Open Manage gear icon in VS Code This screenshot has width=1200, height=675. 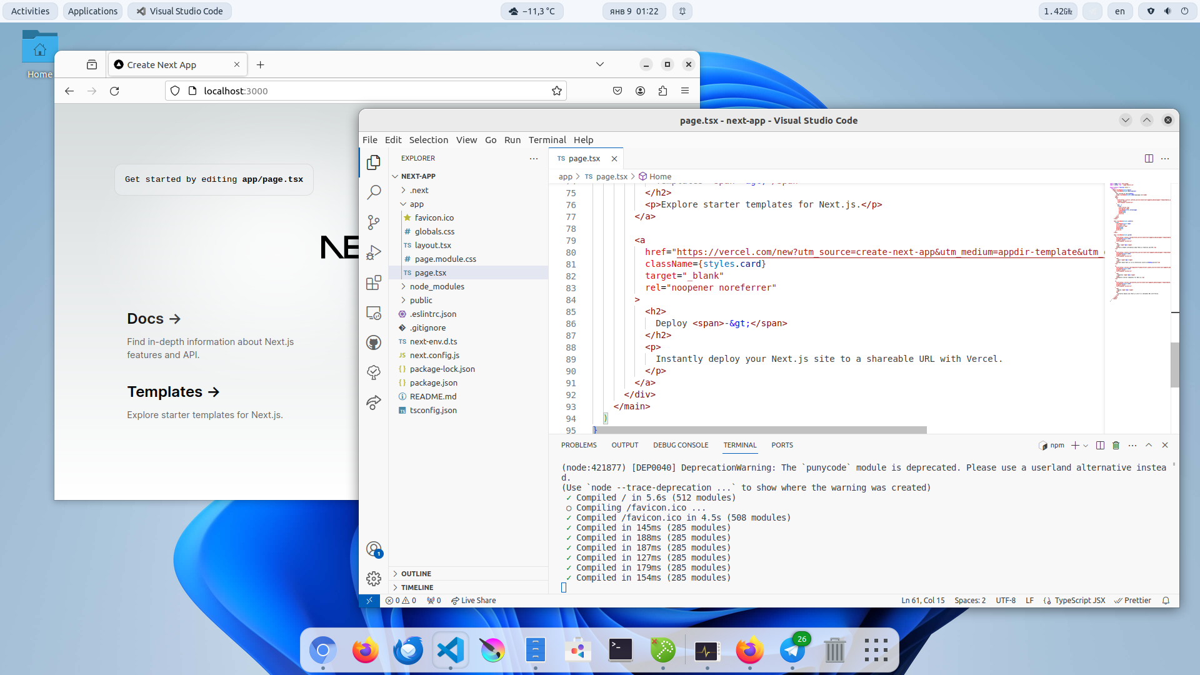[x=374, y=579]
